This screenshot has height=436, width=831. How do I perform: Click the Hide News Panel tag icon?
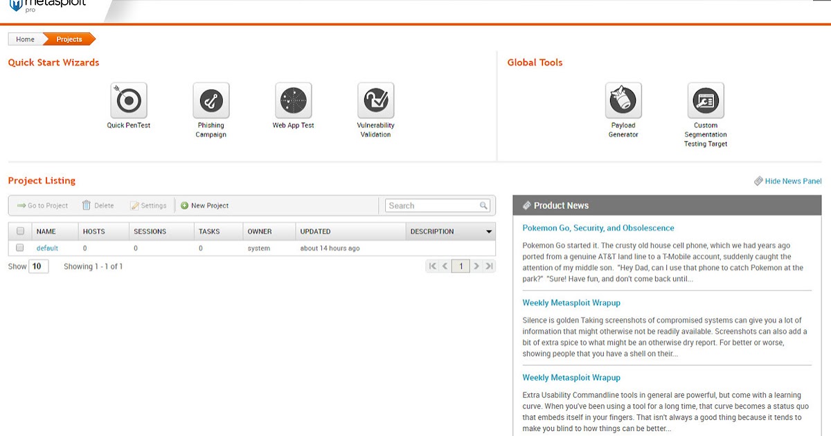758,181
